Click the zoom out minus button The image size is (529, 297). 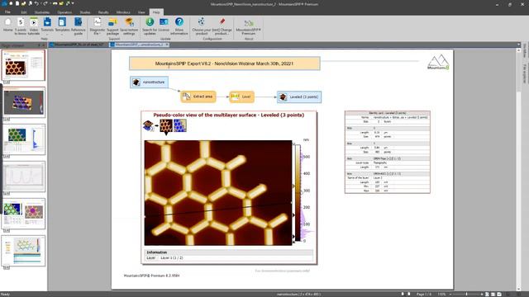click(450, 294)
